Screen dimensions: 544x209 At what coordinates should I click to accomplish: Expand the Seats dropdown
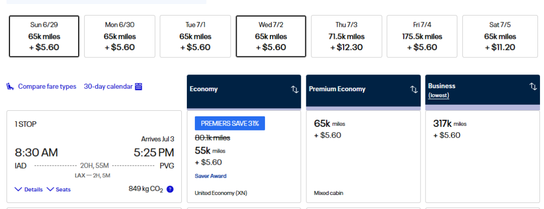(x=50, y=189)
